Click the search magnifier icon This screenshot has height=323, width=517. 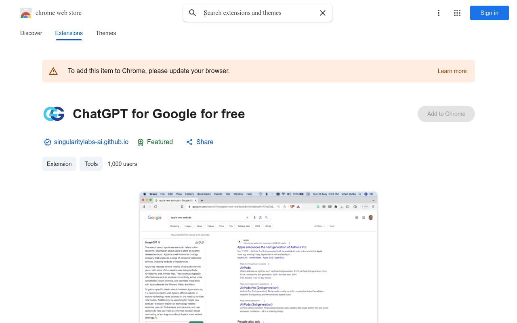click(193, 13)
